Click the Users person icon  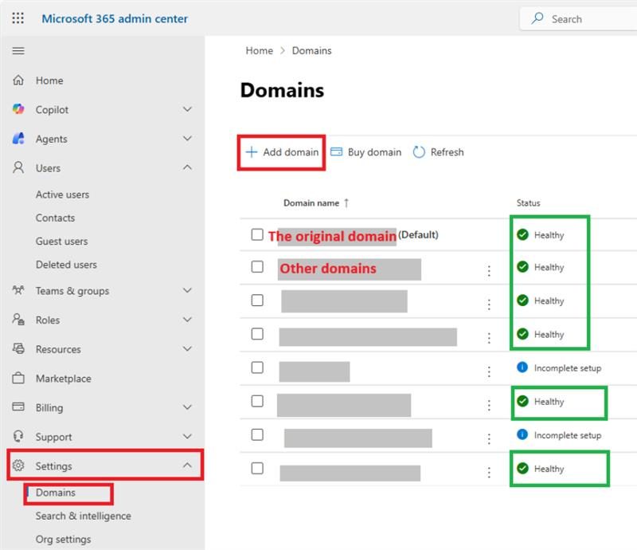pyautogui.click(x=18, y=167)
